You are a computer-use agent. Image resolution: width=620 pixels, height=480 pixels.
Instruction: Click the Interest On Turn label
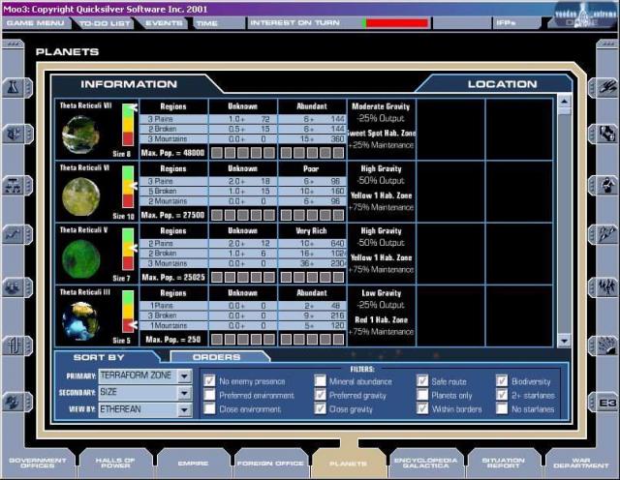(294, 23)
